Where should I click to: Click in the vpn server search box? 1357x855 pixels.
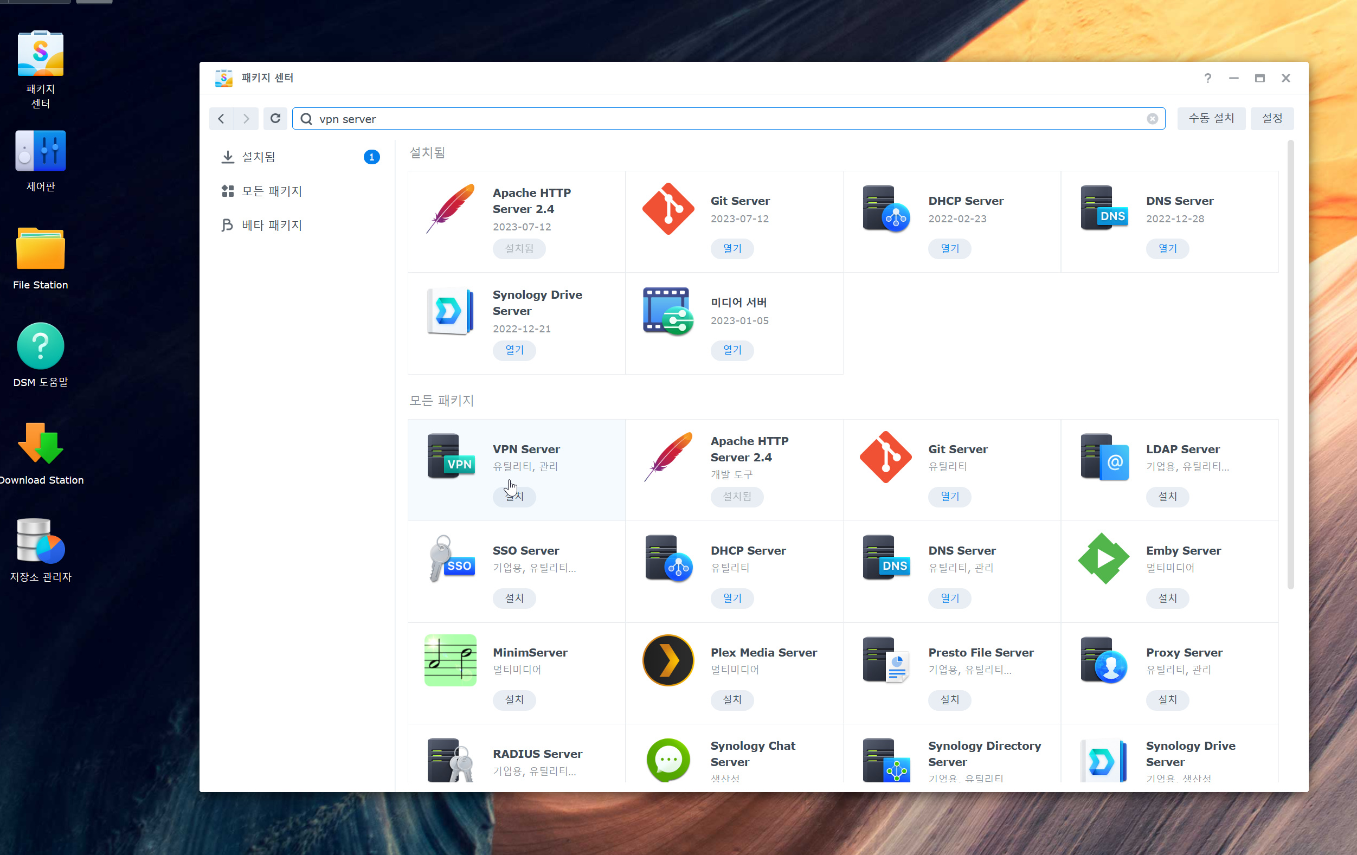pos(676,119)
